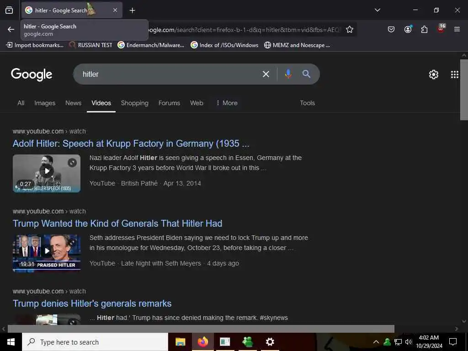Click the scroll-up arrow of the vertical scrollbar
Image resolution: width=468 pixels, height=351 pixels.
(x=464, y=55)
